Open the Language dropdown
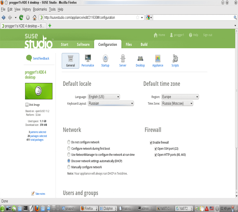Viewport: 238px width, 212px height. tap(104, 97)
